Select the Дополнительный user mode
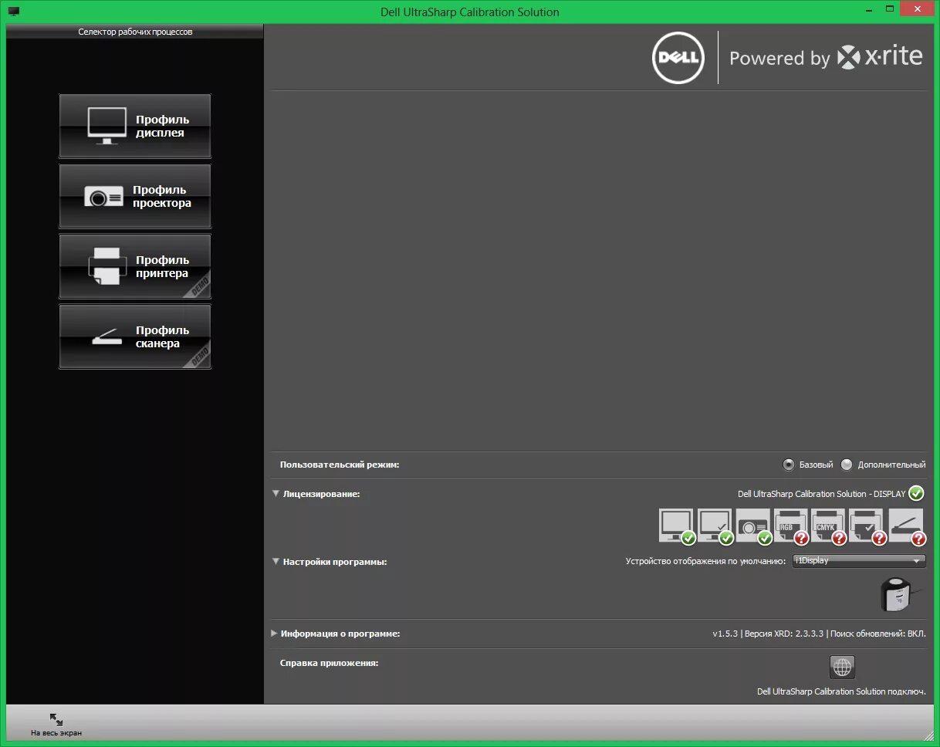The height and width of the screenshot is (747, 940). click(x=846, y=465)
